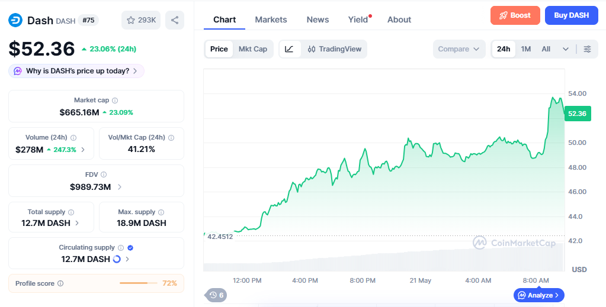
Task: Add Dash to watchlist via star button
Action: [141, 20]
